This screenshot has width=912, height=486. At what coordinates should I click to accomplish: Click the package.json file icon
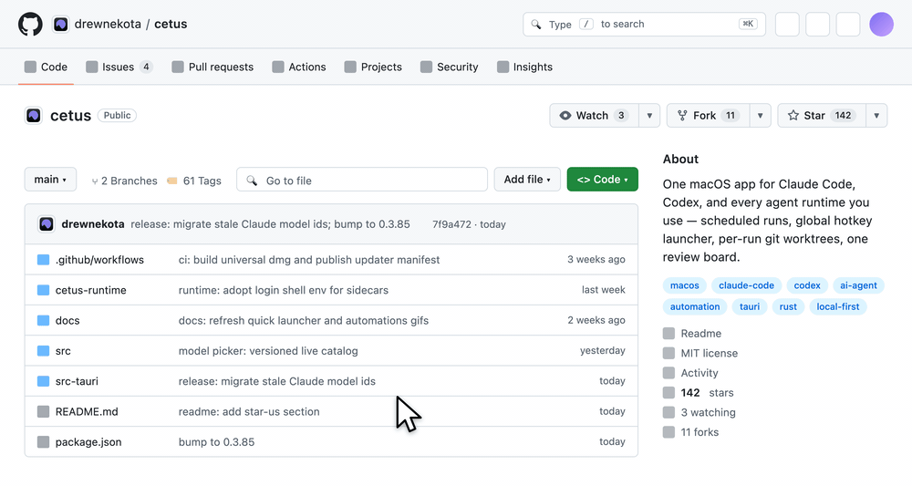[43, 442]
